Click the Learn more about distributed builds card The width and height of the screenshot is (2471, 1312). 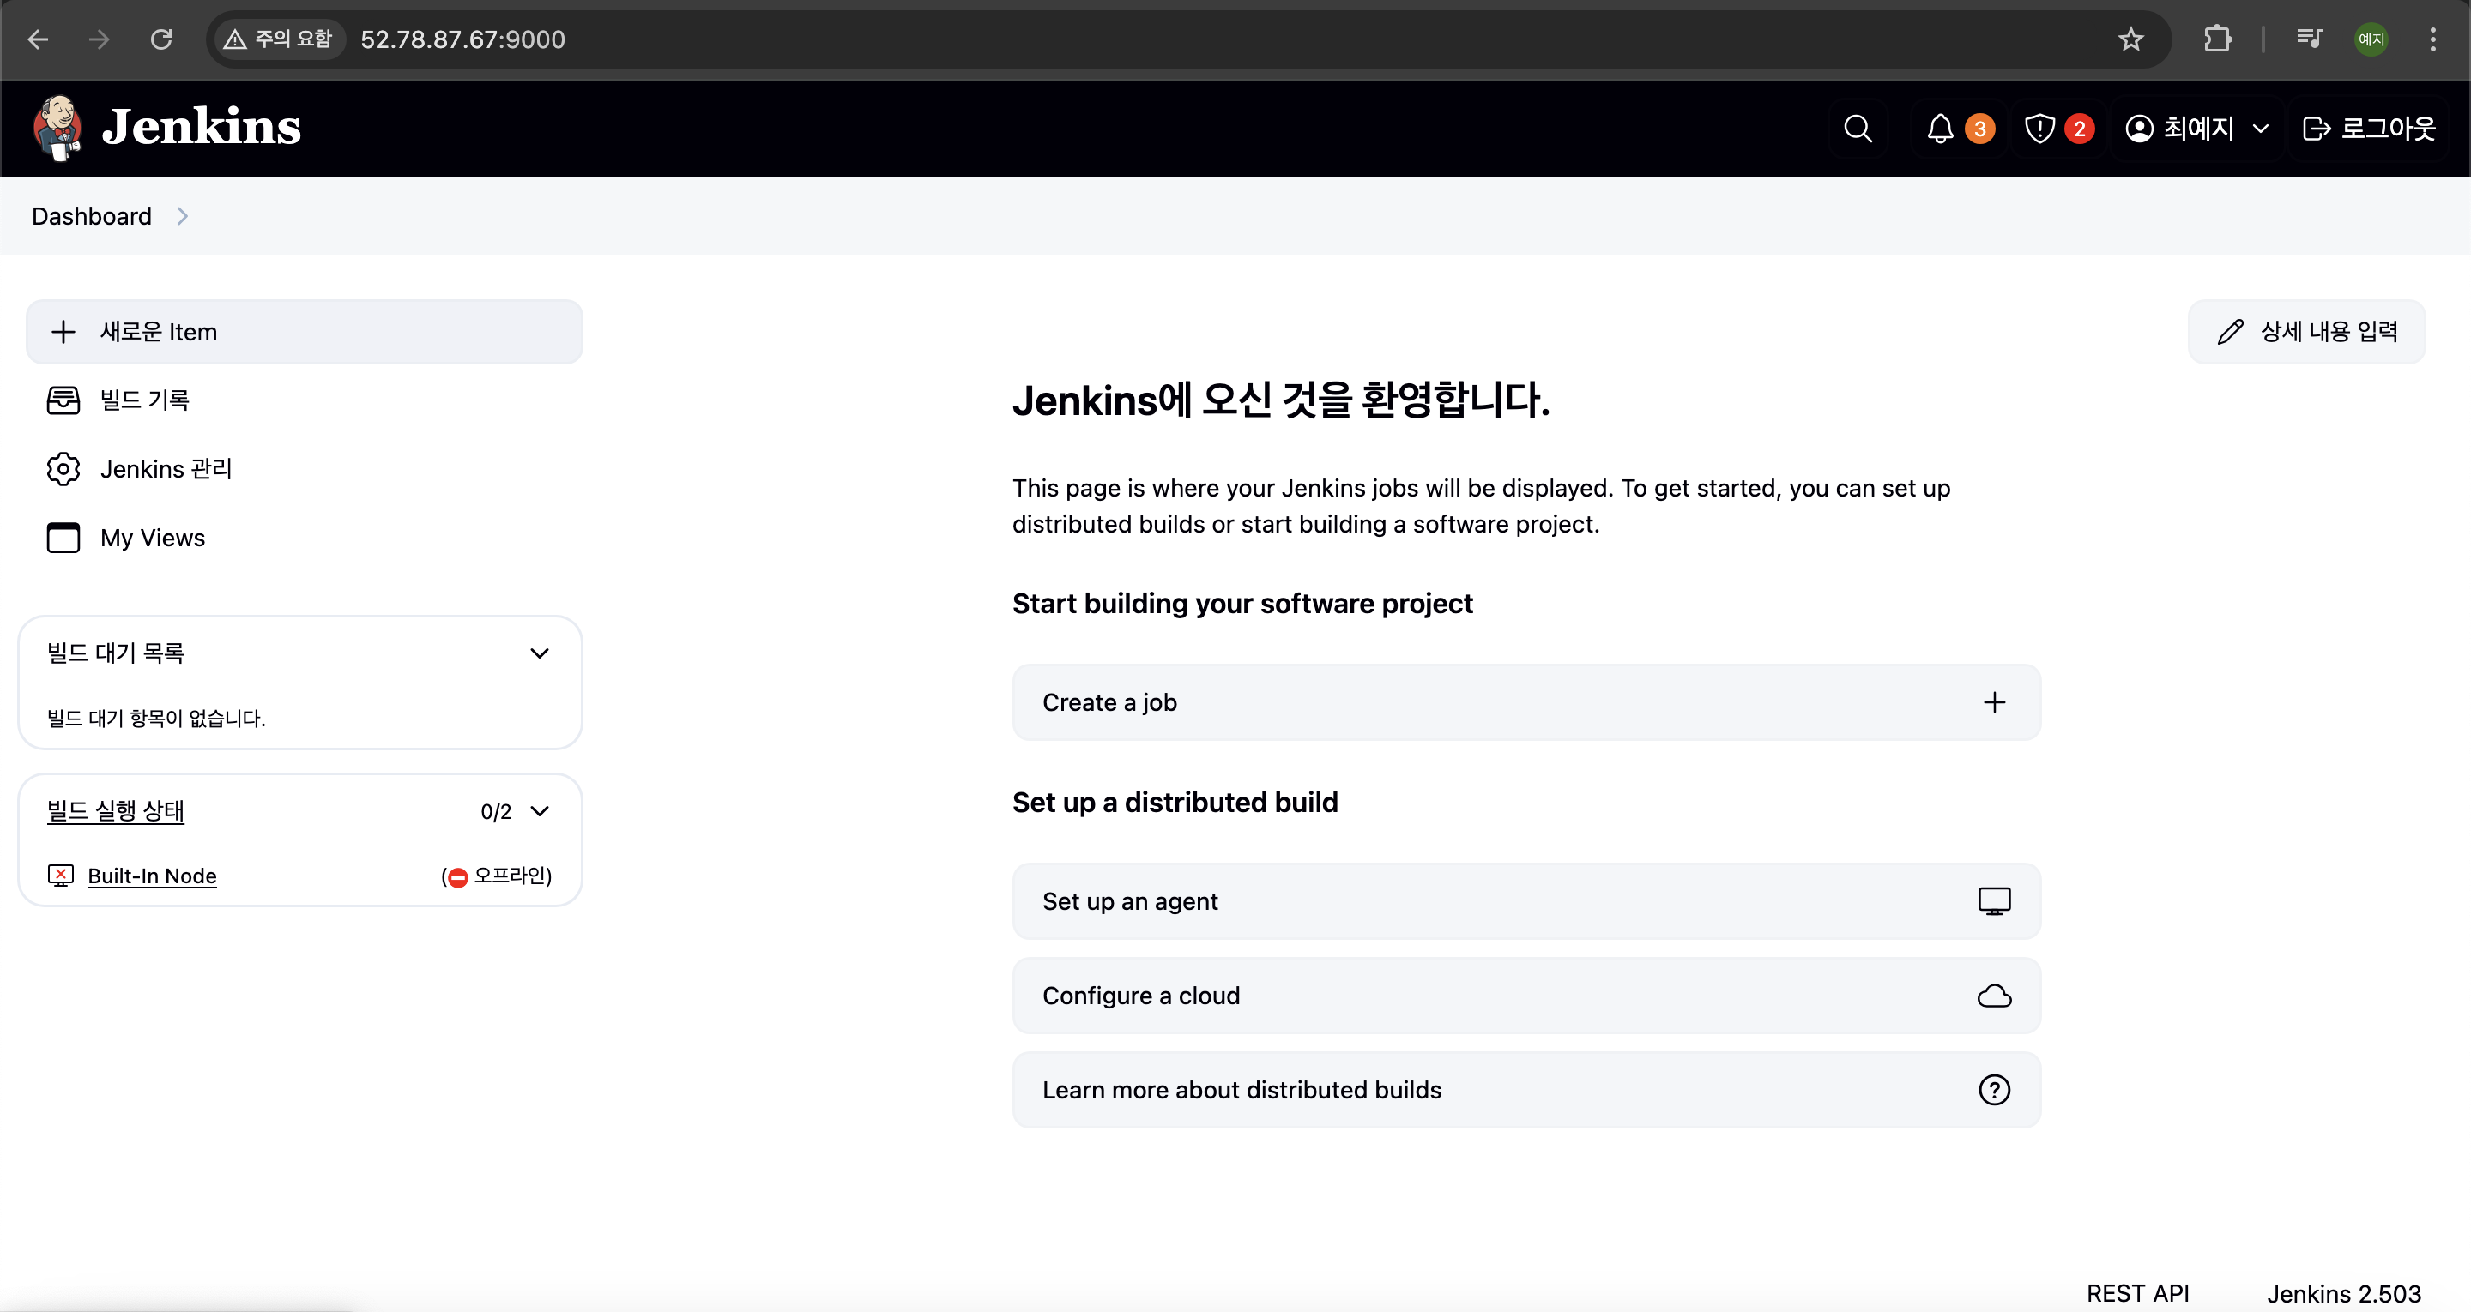click(x=1526, y=1090)
